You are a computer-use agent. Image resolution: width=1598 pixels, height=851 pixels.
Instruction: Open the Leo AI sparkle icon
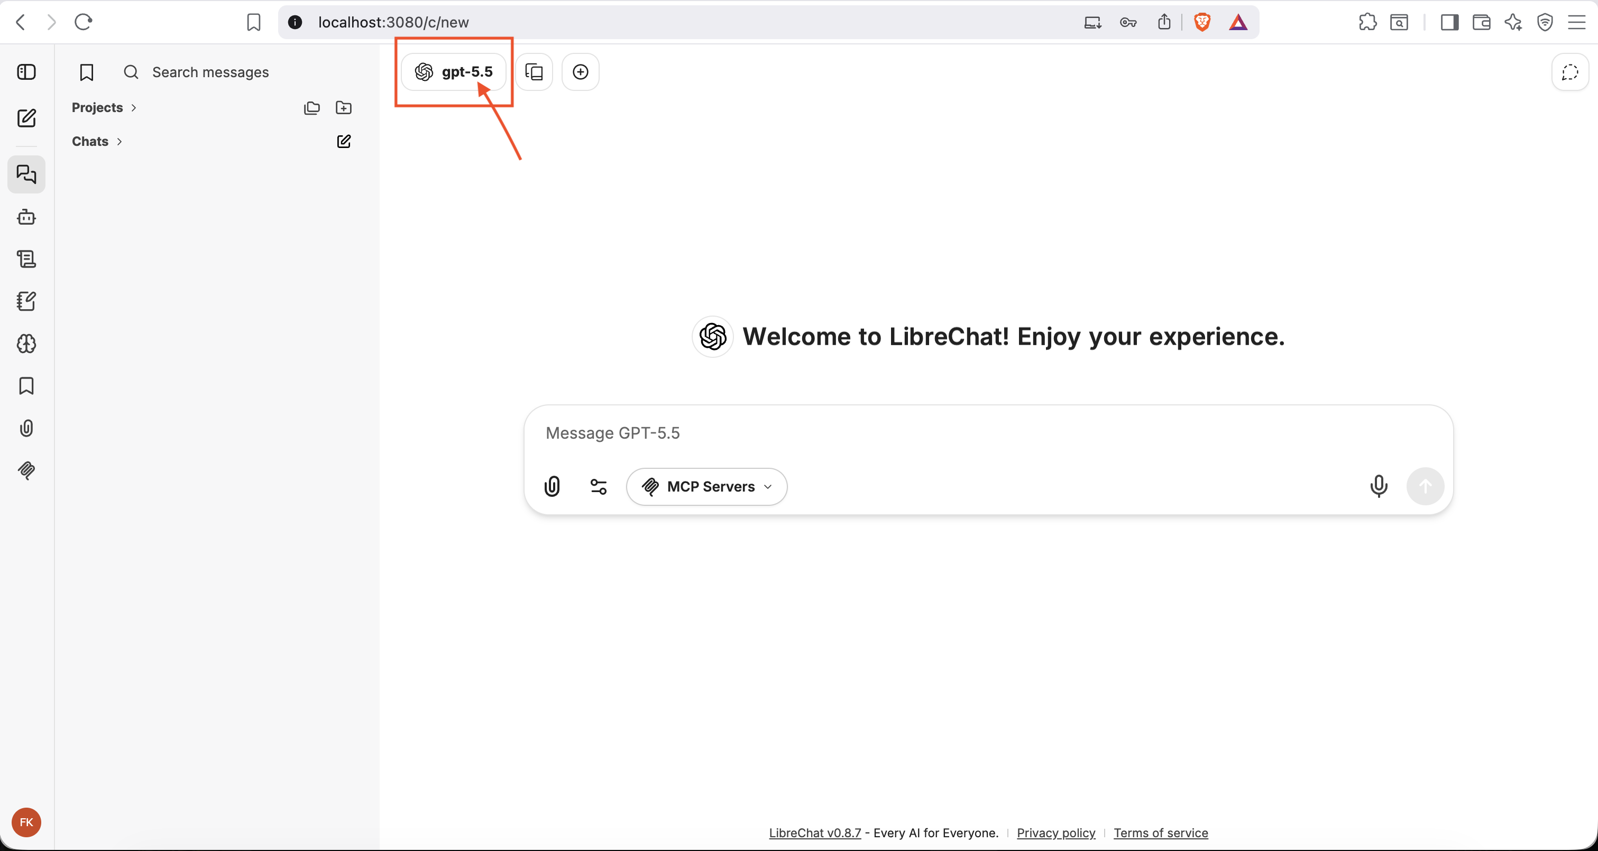[1513, 22]
